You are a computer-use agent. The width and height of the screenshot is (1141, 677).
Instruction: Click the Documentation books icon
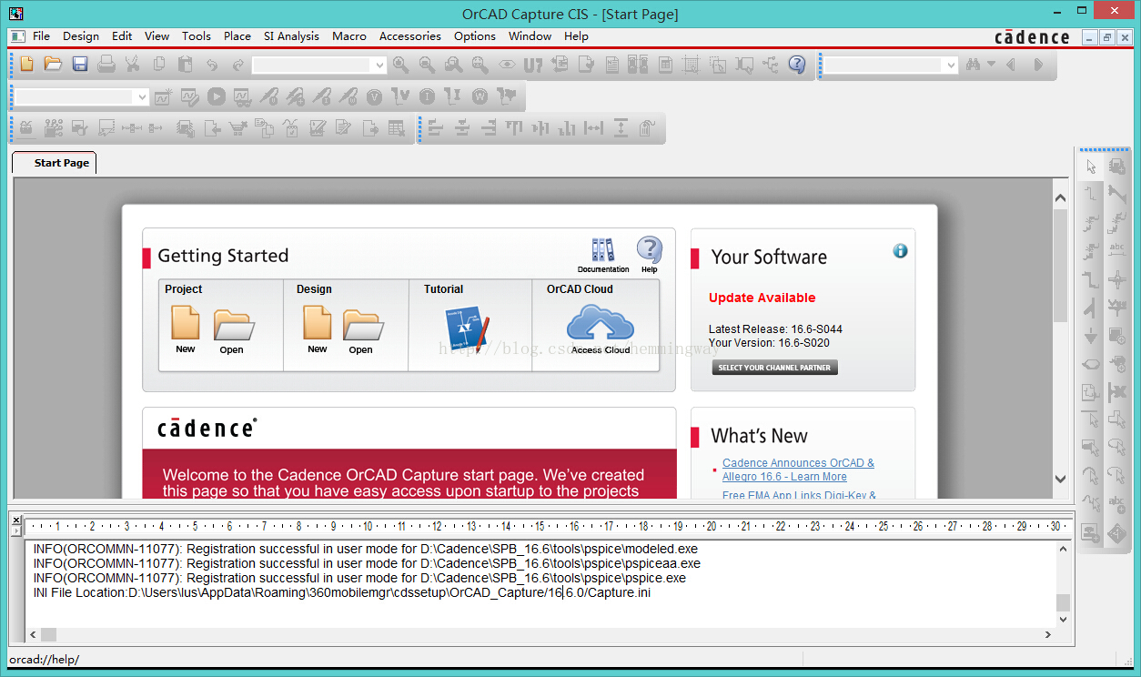coord(602,250)
